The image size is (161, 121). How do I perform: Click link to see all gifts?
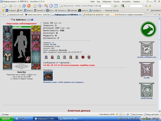click(x=64, y=82)
